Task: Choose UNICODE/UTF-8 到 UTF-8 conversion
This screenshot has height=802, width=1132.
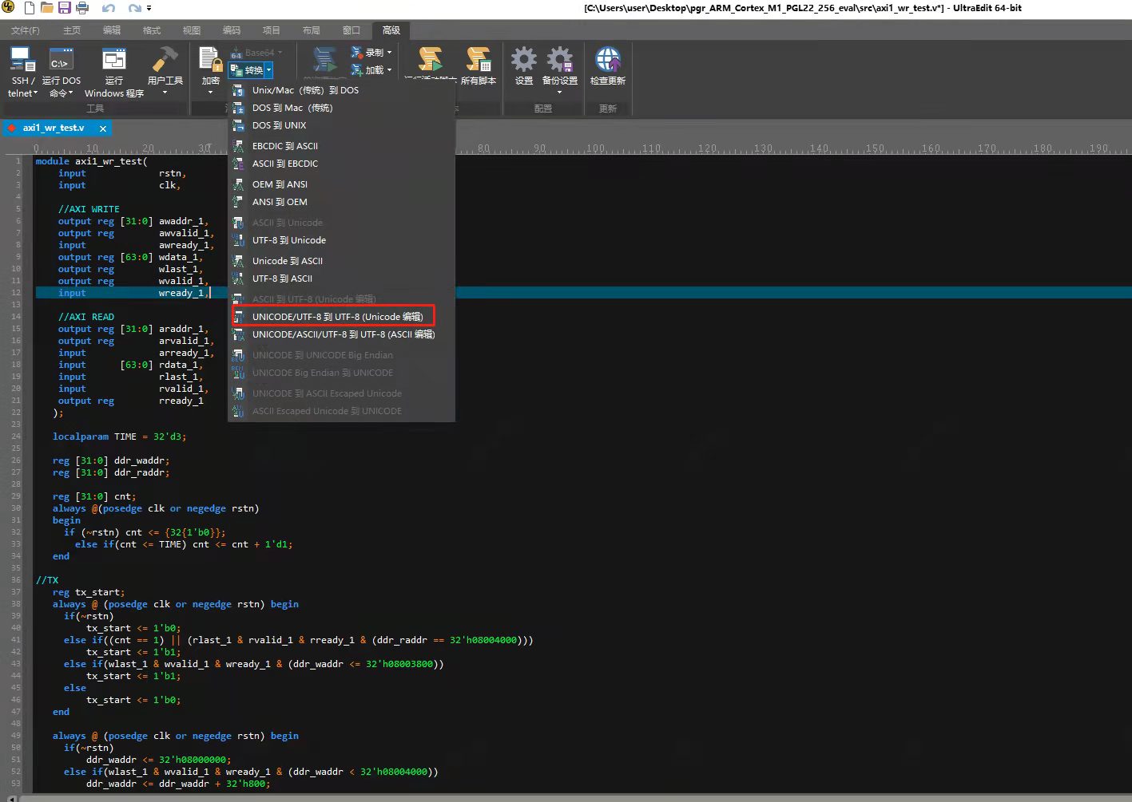Action: coord(336,316)
